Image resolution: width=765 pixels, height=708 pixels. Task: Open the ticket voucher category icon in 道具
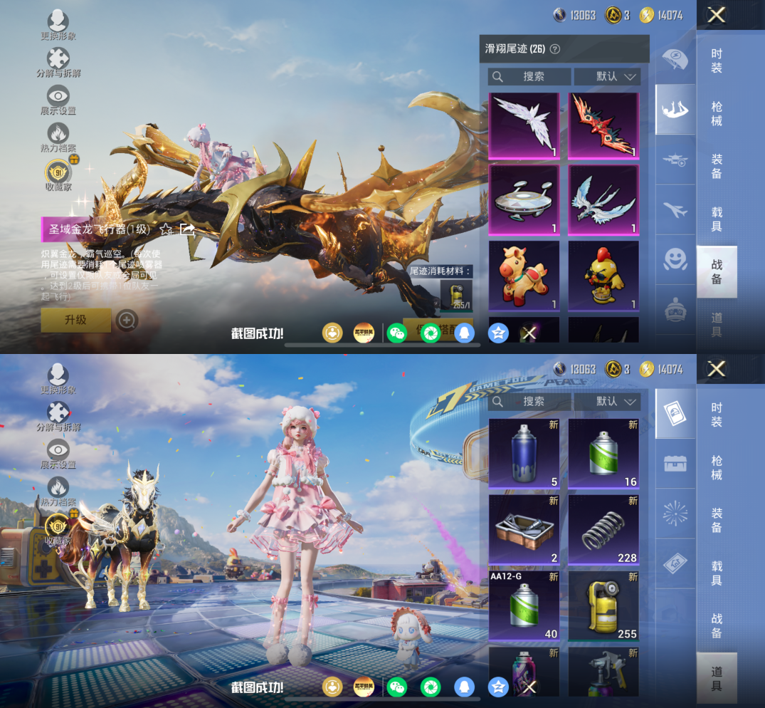pyautogui.click(x=675, y=564)
